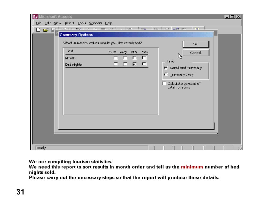The image size is (272, 204).
Task: Click the Bed nights field label
Action: click(x=74, y=65)
